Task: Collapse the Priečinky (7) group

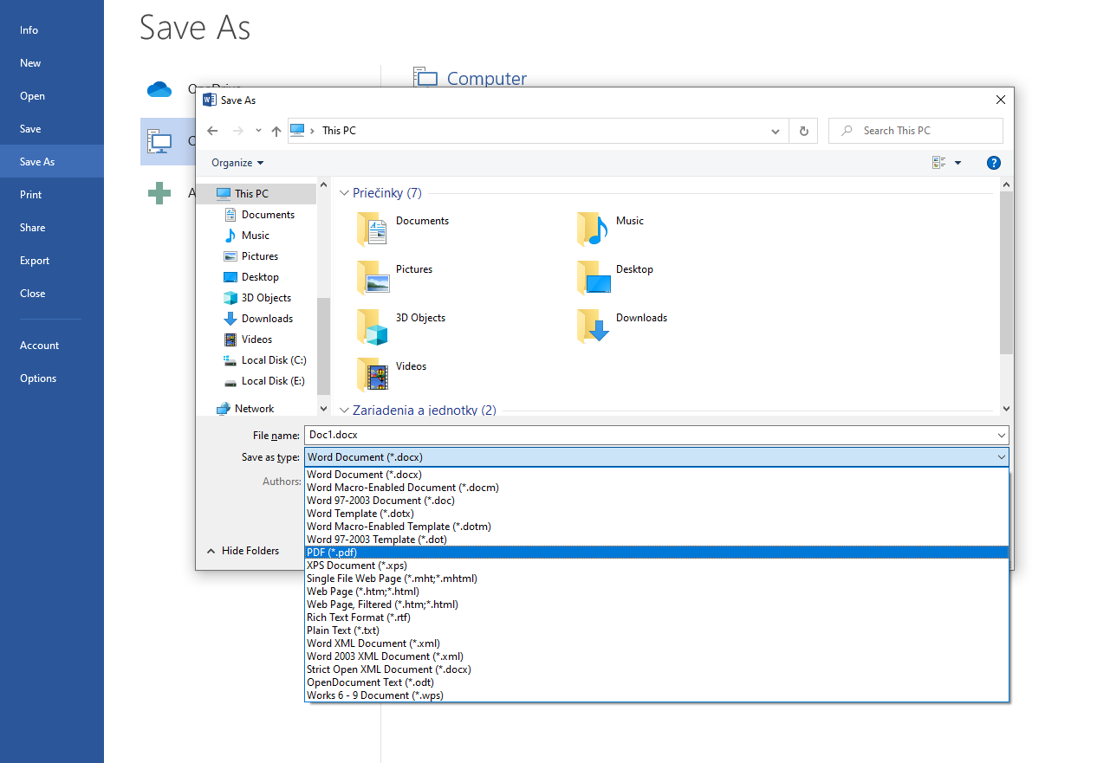Action: (344, 193)
